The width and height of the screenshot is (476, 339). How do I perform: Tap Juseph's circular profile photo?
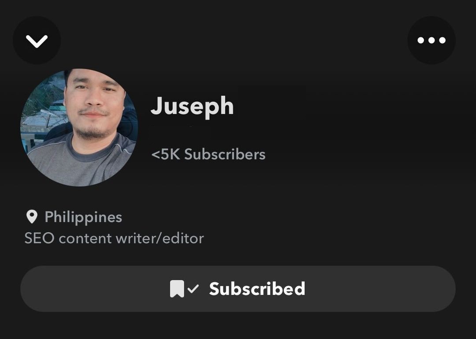tap(79, 128)
